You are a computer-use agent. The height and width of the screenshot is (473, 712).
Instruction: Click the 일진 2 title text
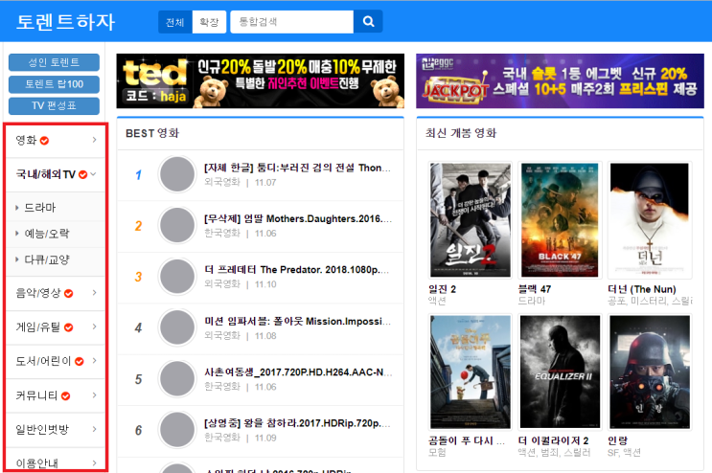coord(443,289)
